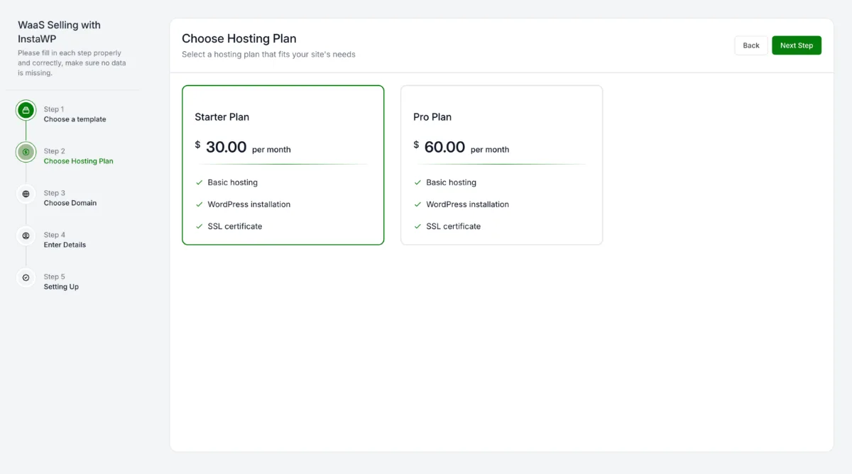Click the 'Starter Plan' title text
Screen dimensions: 852x474
click(x=222, y=117)
